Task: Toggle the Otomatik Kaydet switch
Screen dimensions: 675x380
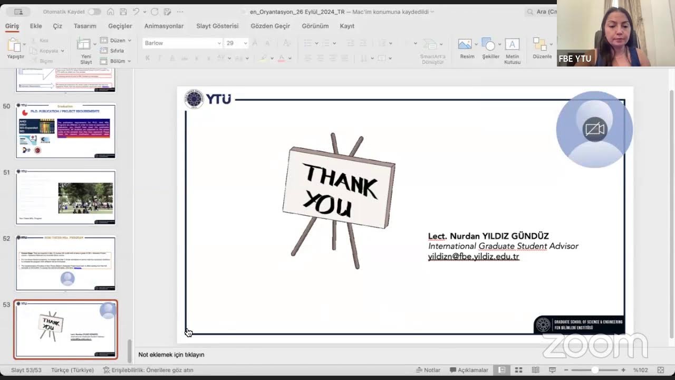Action: pos(94,12)
